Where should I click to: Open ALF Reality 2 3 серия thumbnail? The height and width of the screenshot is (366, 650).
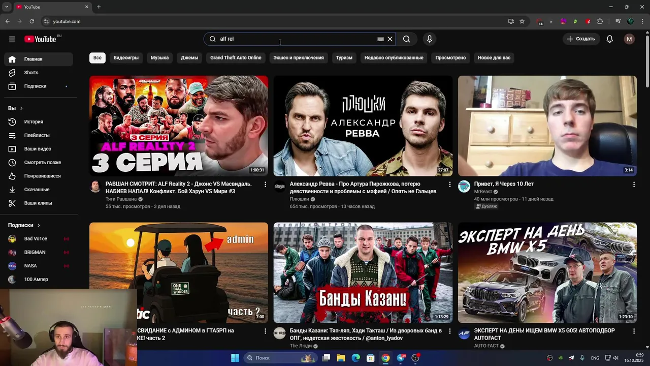[x=179, y=126]
